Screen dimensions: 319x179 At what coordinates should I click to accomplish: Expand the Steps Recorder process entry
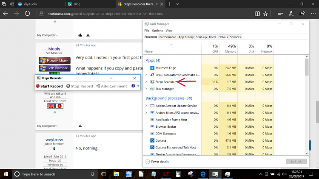pos(146,82)
